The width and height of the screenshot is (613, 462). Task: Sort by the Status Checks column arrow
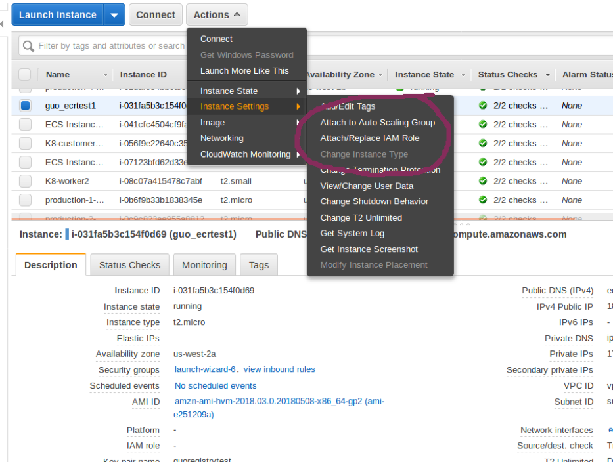545,75
